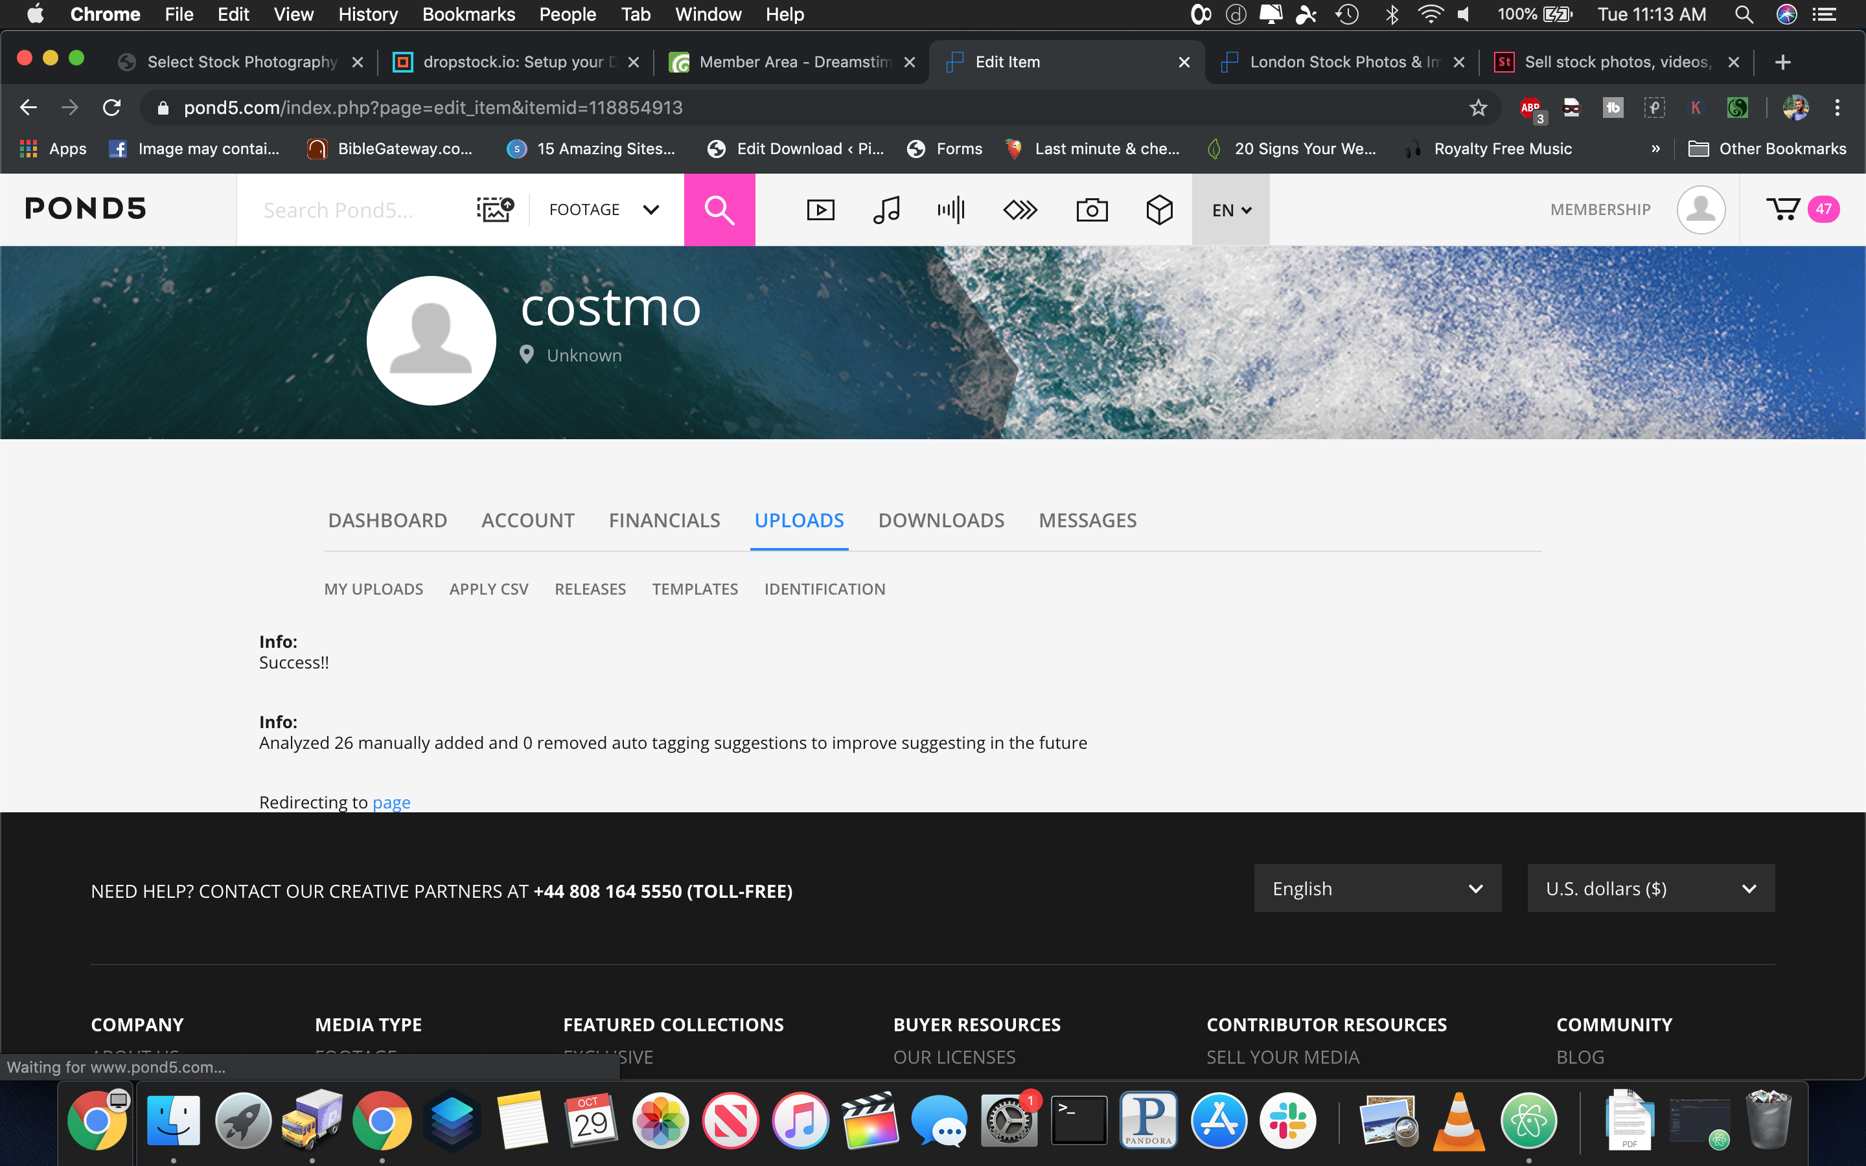1866x1166 pixels.
Task: Click the pink search magnifier button
Action: pos(719,210)
